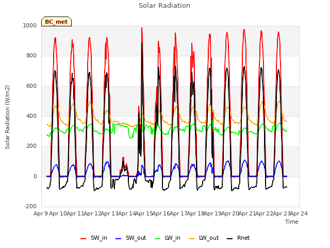Click the Time x-axis title
This screenshot has width=330, height=248.
pos(291,222)
